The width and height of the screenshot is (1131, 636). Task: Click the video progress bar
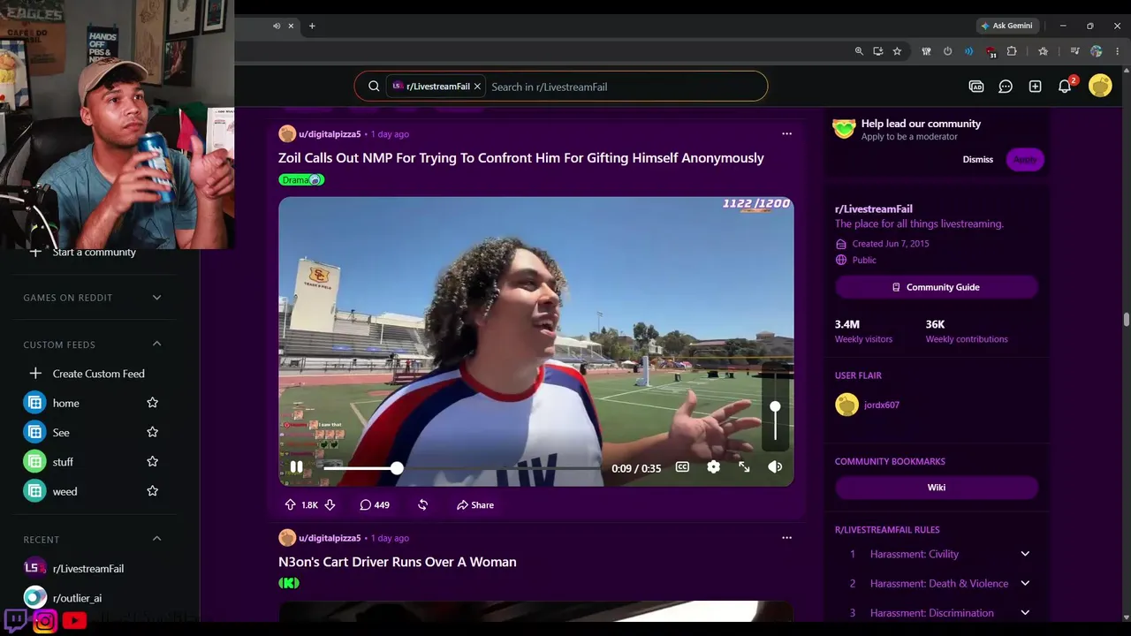coord(460,468)
